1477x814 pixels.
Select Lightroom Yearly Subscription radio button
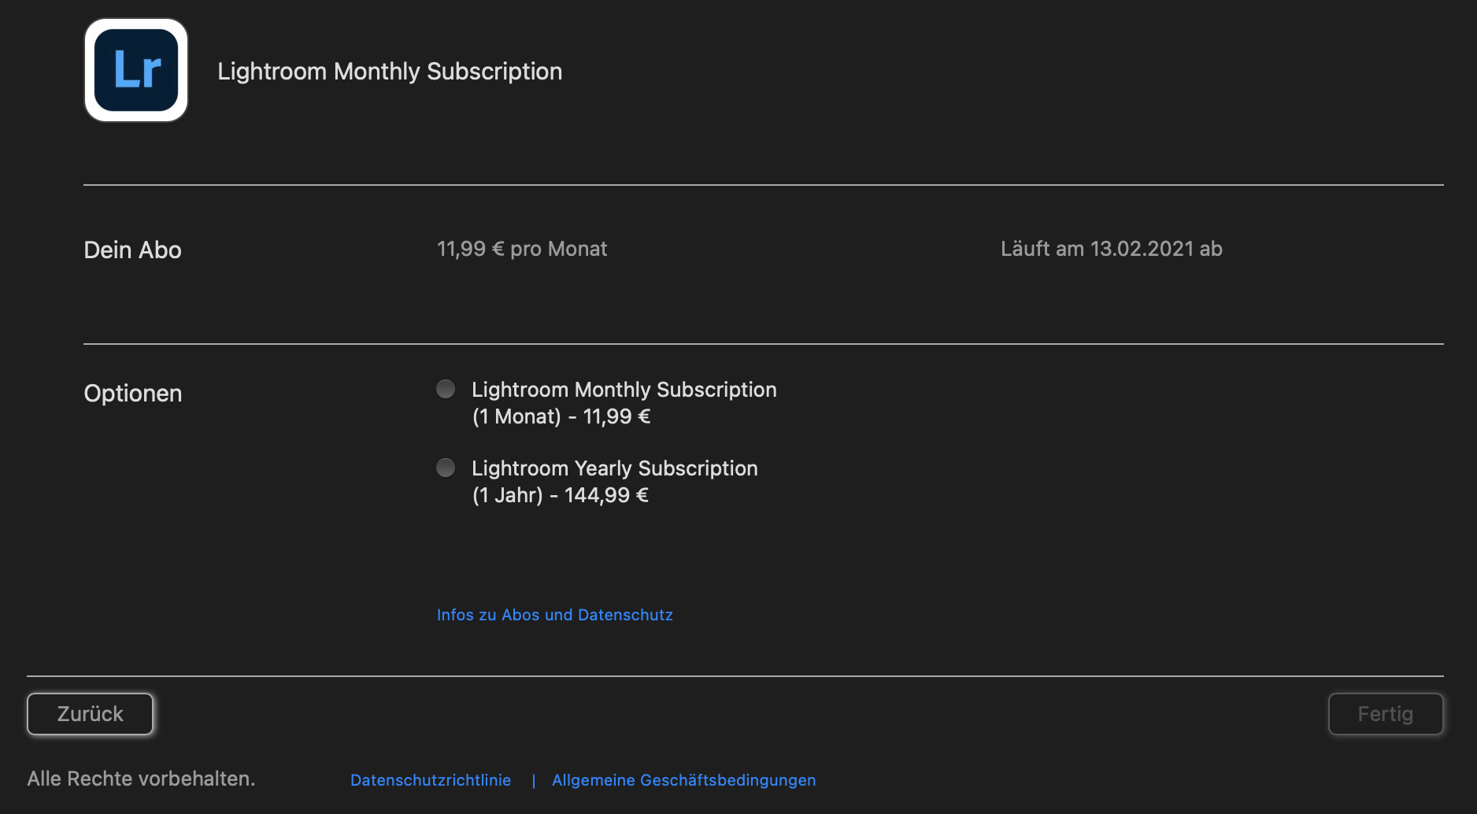(x=446, y=468)
